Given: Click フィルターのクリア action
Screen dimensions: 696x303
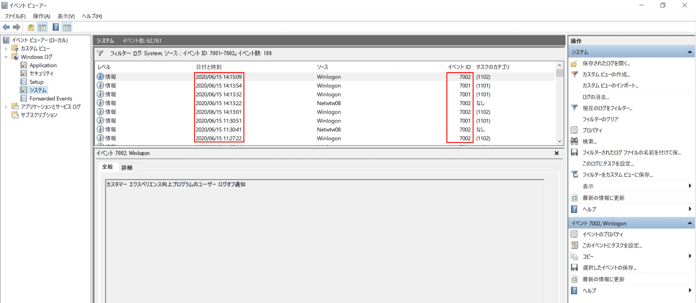Looking at the screenshot, I should [x=600, y=119].
